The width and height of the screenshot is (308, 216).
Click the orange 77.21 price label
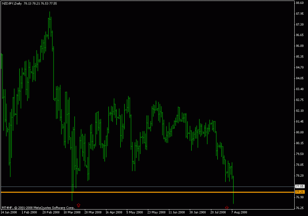click(x=300, y=192)
